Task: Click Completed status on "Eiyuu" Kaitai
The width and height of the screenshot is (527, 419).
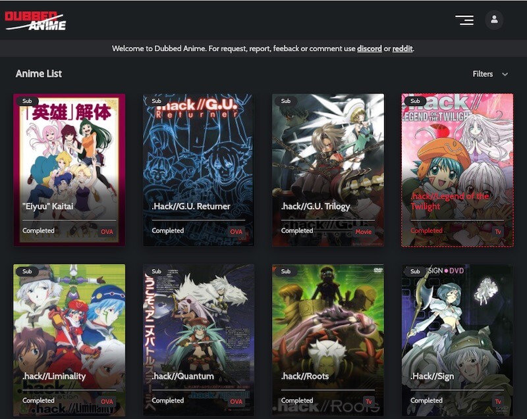Action: pos(38,230)
